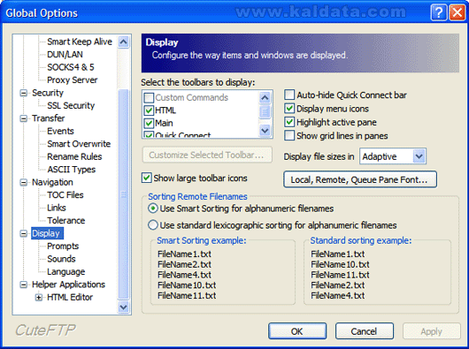Close the Global Options dialog
Screen dimensions: 469x349
click(x=457, y=12)
